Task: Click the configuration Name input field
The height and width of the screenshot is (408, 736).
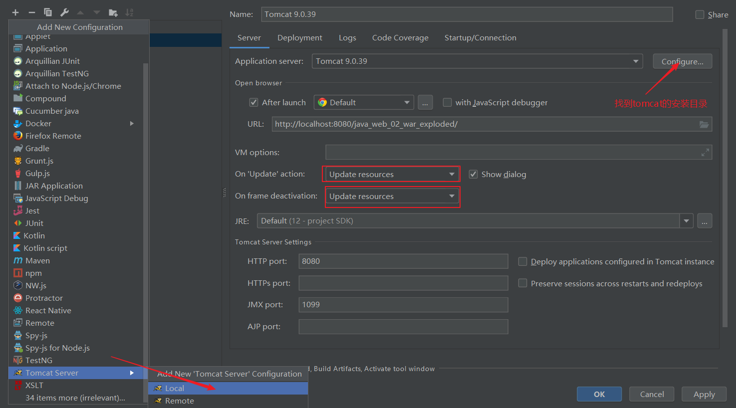Action: (x=467, y=14)
